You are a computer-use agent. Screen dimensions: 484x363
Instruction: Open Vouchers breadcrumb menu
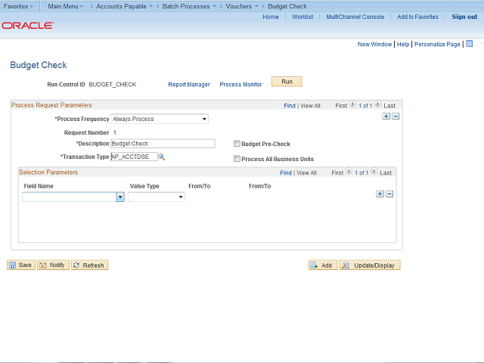coord(242,6)
